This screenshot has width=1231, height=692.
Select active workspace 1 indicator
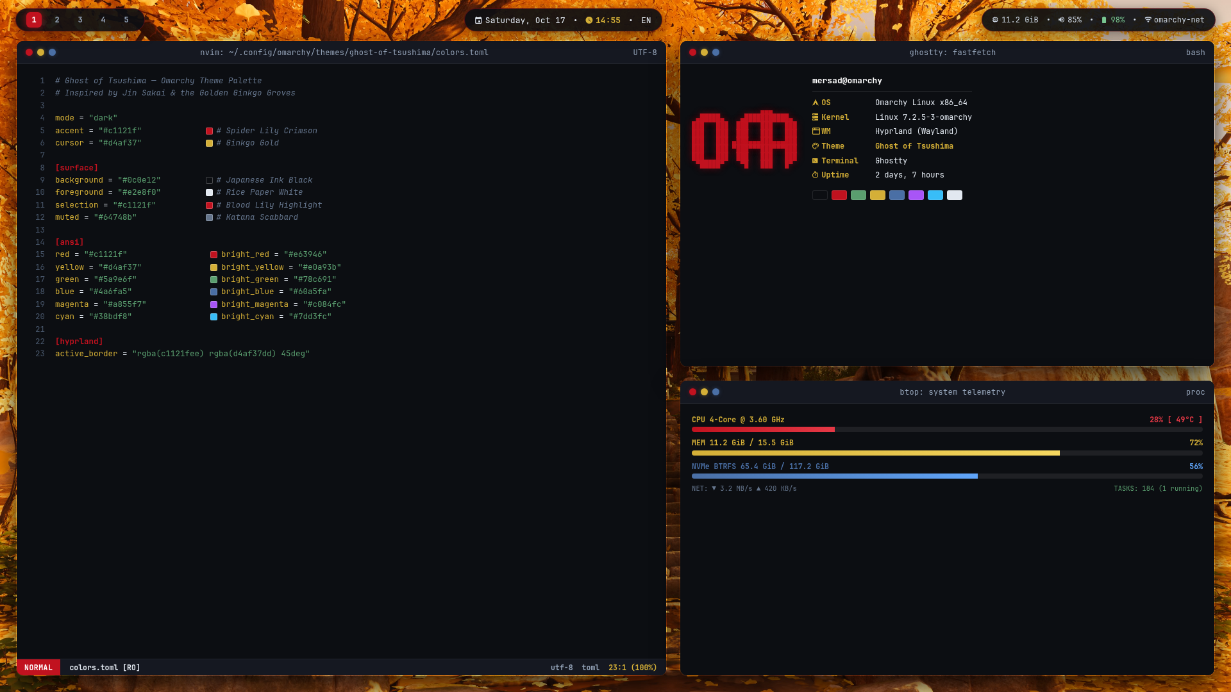[34, 20]
